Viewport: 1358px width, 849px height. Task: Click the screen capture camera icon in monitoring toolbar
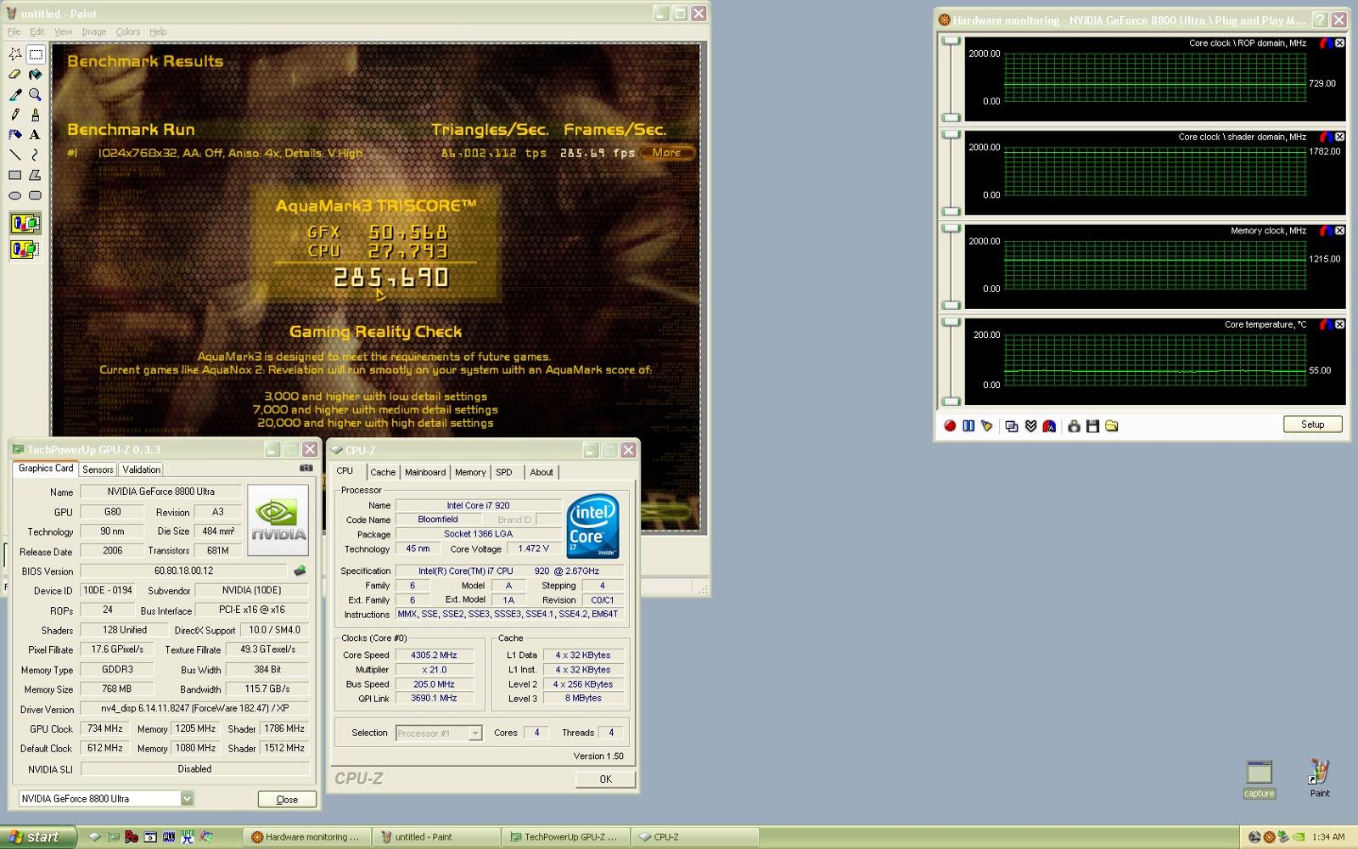click(x=1074, y=425)
